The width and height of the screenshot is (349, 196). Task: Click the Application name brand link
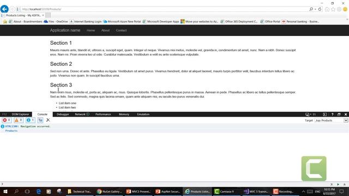tap(65, 30)
